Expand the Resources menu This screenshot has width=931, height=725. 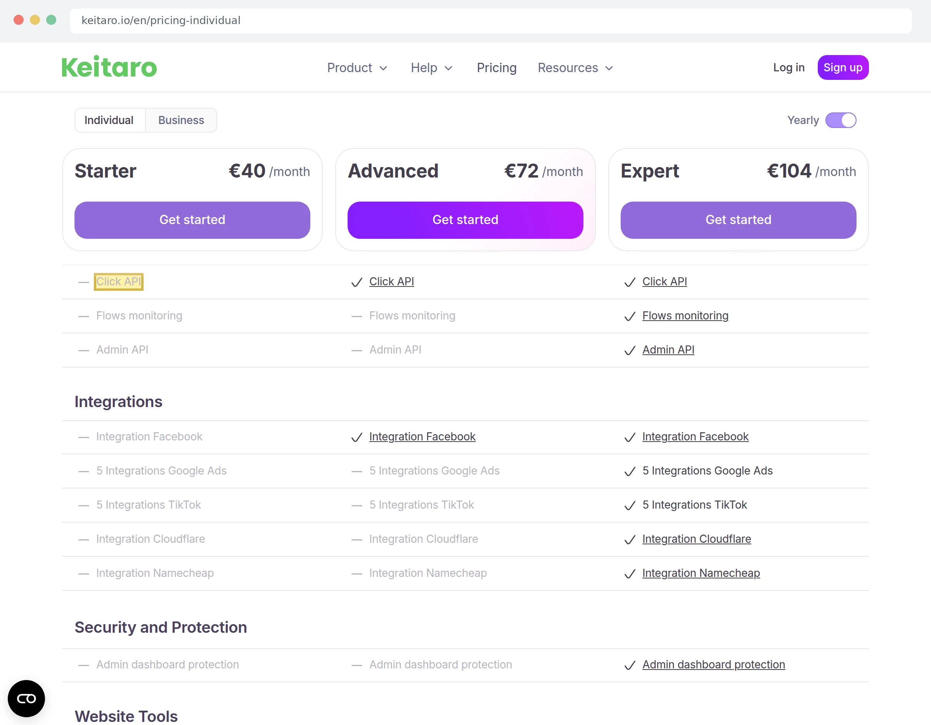576,68
